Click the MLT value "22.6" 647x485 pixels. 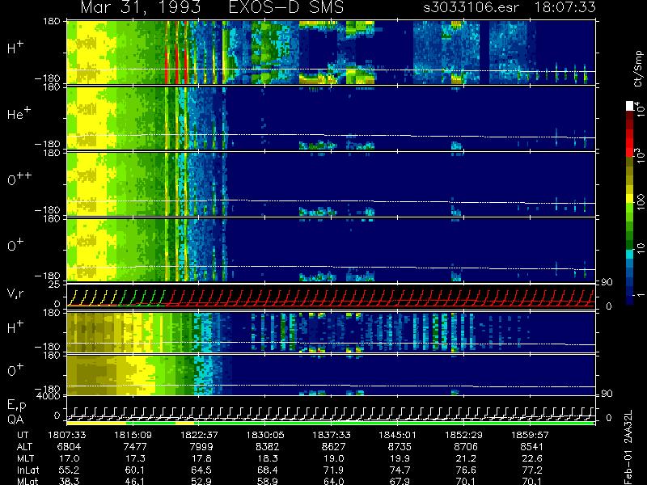(532, 458)
